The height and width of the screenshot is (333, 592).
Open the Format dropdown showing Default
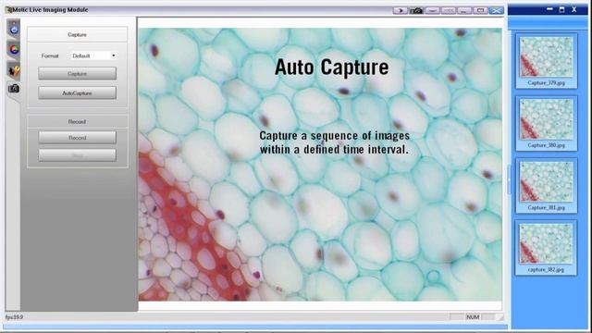coord(93,55)
